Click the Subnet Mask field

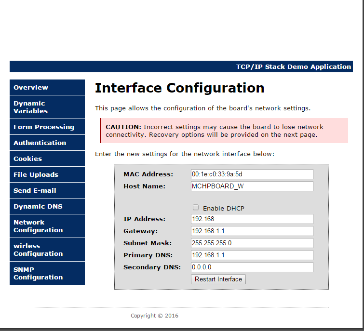point(252,243)
